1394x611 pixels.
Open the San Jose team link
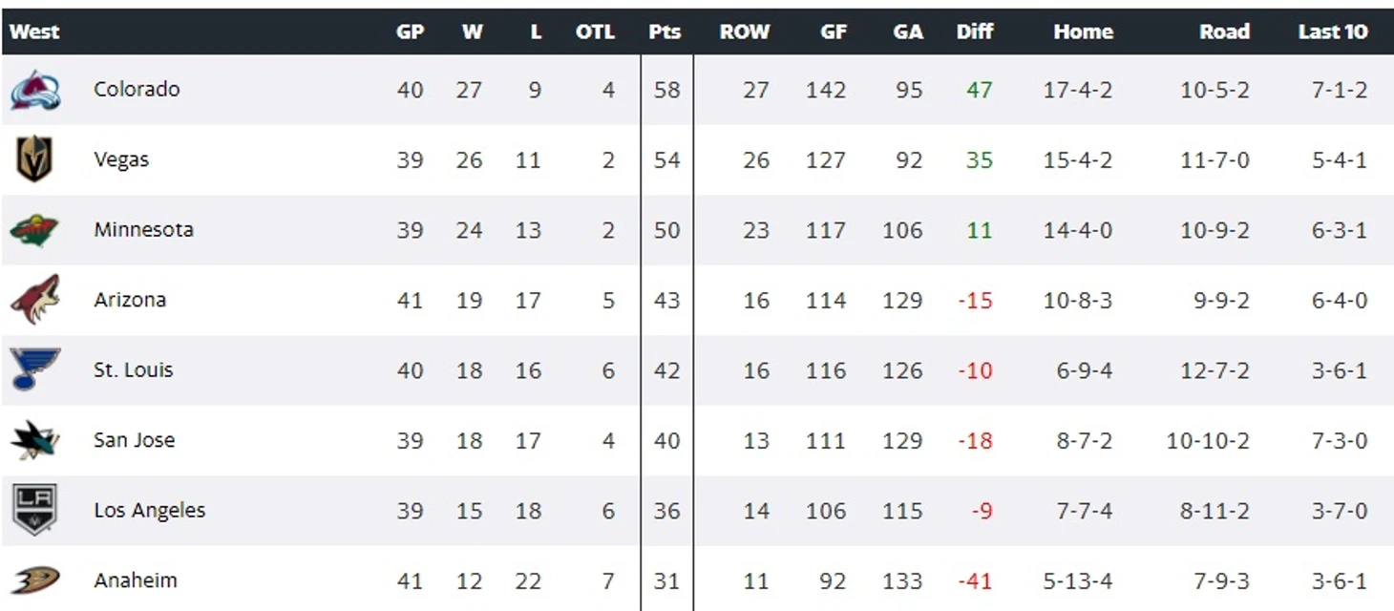pyautogui.click(x=134, y=440)
